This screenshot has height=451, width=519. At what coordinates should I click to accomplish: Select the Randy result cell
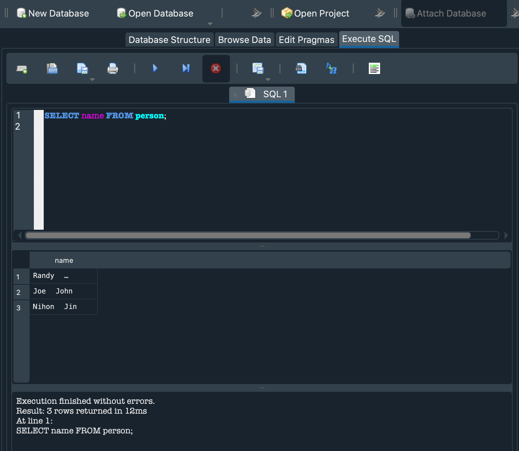pyautogui.click(x=63, y=276)
